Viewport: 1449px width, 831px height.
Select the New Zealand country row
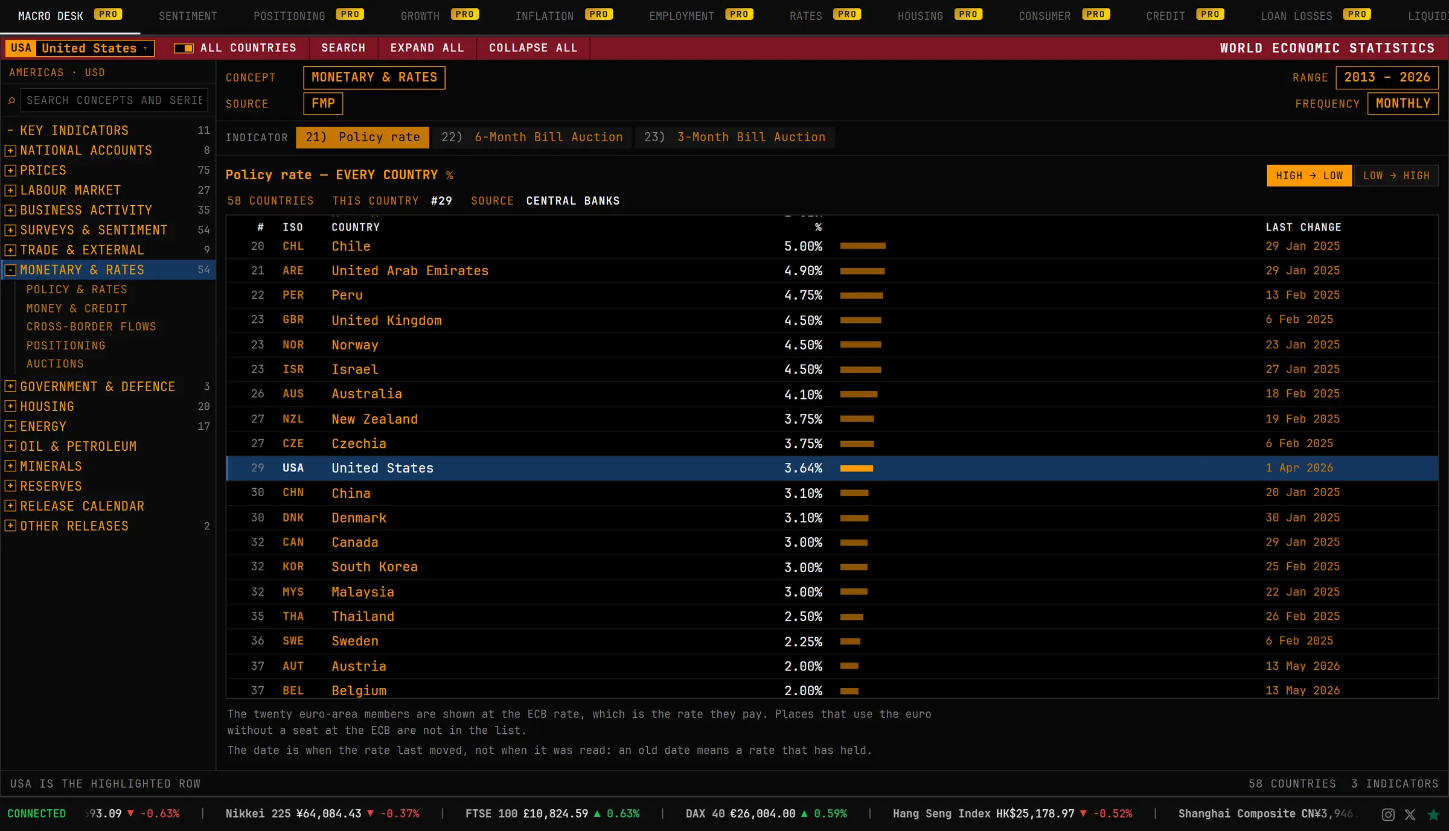(x=832, y=419)
